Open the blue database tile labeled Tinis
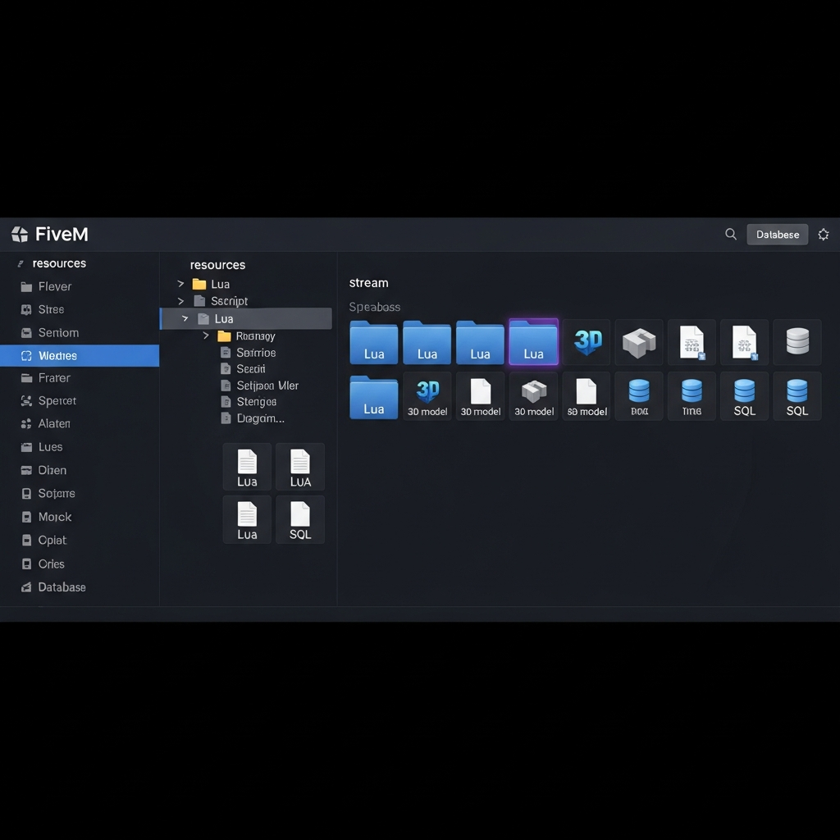This screenshot has height=840, width=840. [692, 396]
